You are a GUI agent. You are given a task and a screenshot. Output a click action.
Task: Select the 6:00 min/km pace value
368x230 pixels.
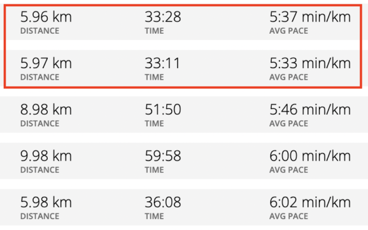pyautogui.click(x=310, y=156)
